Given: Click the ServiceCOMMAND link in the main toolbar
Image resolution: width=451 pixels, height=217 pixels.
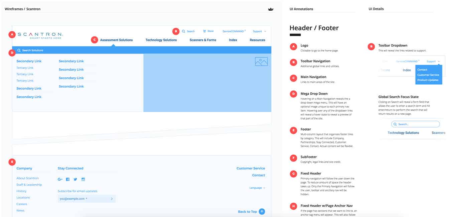Looking at the screenshot, I should [234, 31].
